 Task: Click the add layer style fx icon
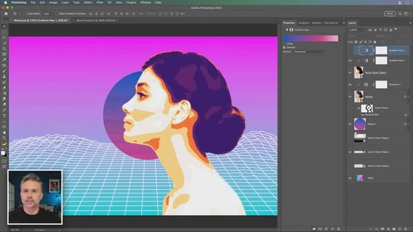(377, 229)
